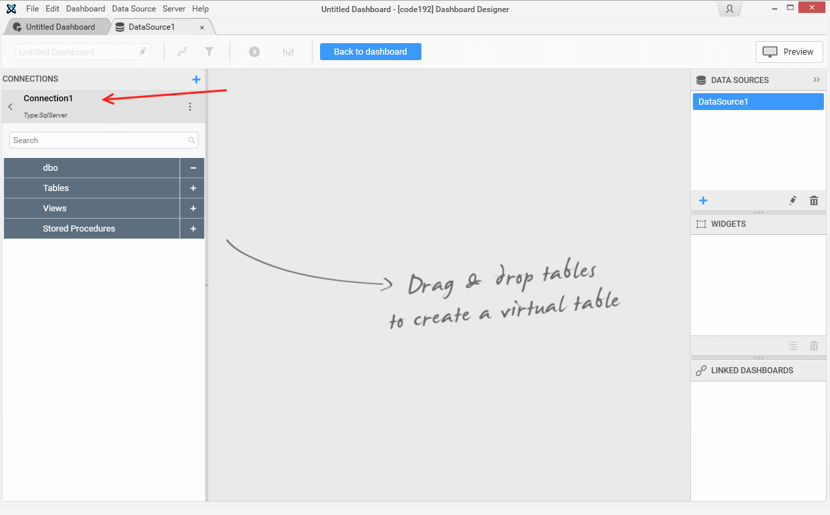This screenshot has height=515, width=830.
Task: Click the splitter handle above Linked Dashboards
Action: click(x=758, y=358)
